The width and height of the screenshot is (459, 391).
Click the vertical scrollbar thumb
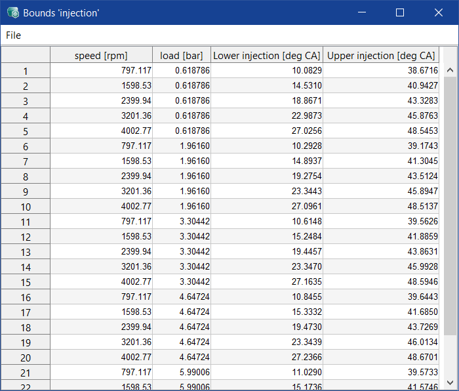450,207
